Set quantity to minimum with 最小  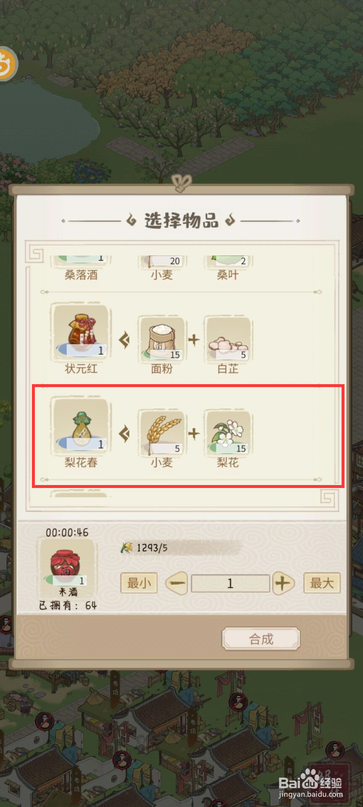[x=139, y=583]
